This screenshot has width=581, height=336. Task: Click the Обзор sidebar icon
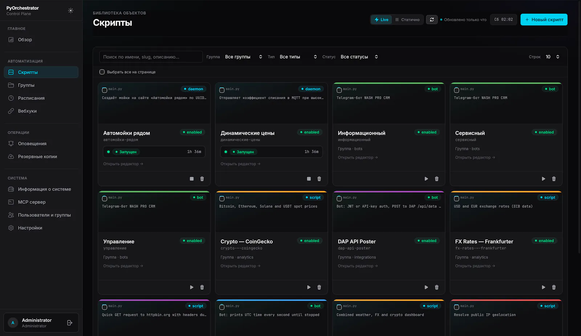(x=11, y=40)
